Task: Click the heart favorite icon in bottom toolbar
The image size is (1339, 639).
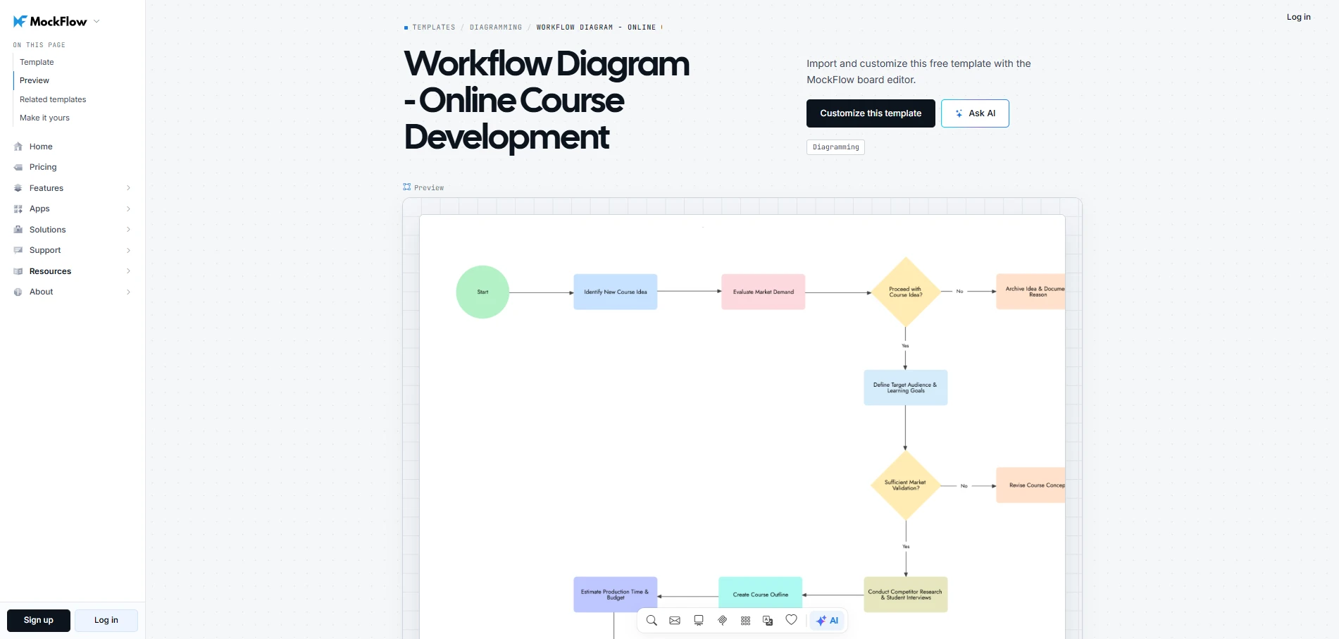Action: click(792, 620)
